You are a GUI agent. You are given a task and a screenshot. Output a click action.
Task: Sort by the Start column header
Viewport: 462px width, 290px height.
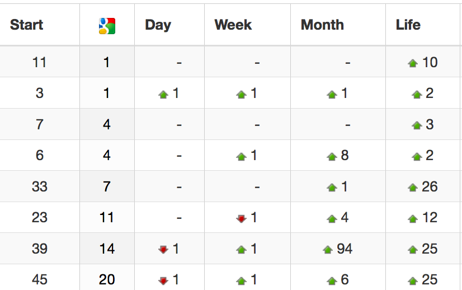(26, 25)
